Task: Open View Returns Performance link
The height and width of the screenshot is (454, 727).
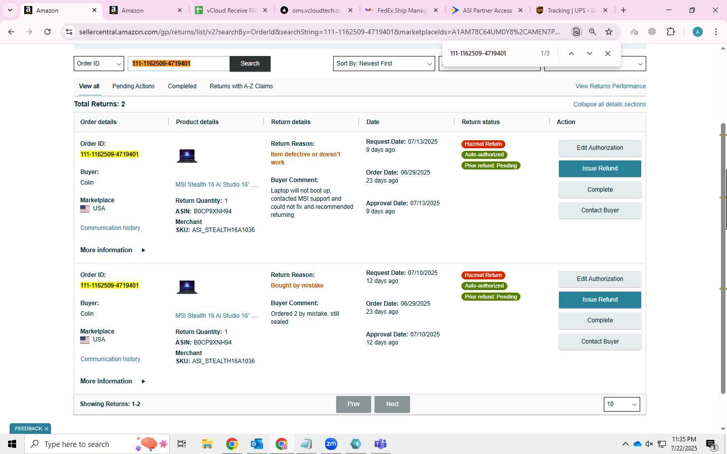Action: pos(610,86)
